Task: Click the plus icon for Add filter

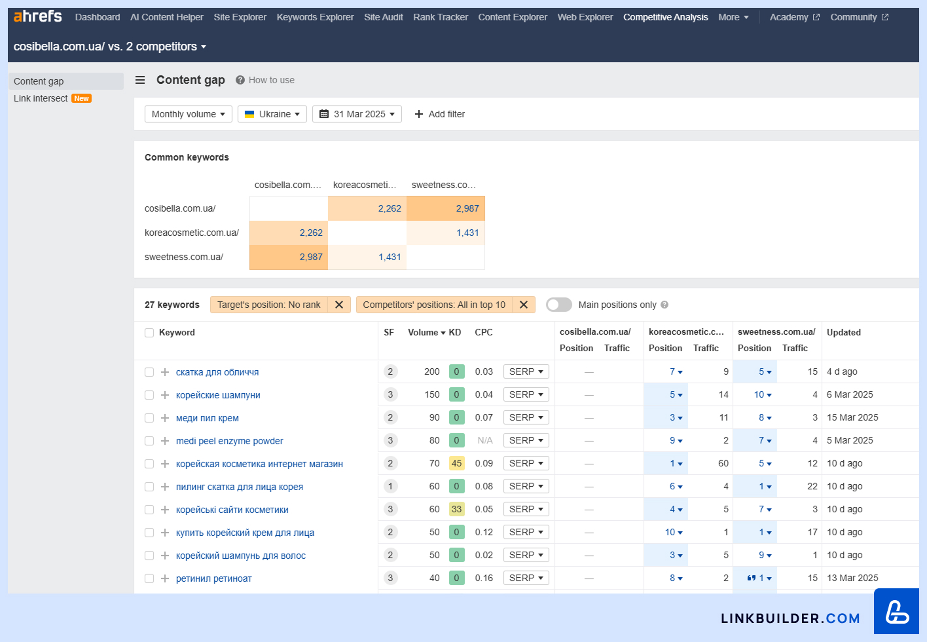Action: click(419, 114)
